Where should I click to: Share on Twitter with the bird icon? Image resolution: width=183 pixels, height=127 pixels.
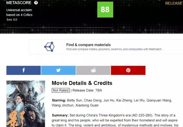coord(58,70)
